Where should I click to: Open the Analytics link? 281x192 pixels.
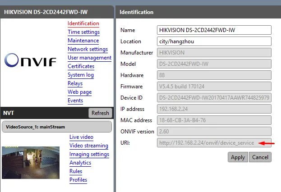80,163
